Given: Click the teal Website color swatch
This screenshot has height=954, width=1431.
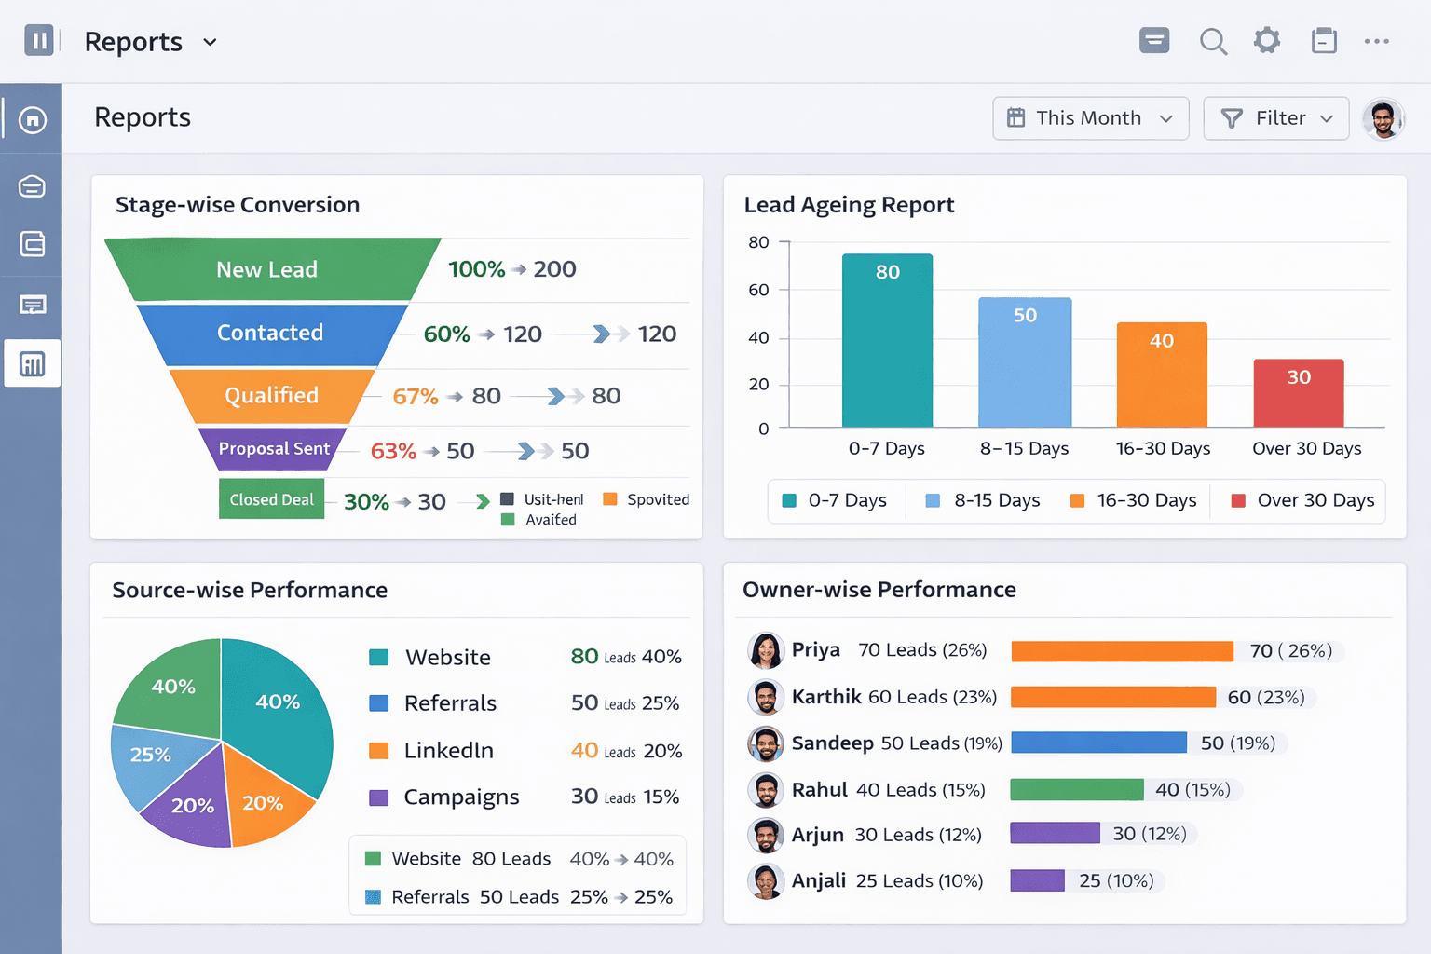Looking at the screenshot, I should click(379, 657).
